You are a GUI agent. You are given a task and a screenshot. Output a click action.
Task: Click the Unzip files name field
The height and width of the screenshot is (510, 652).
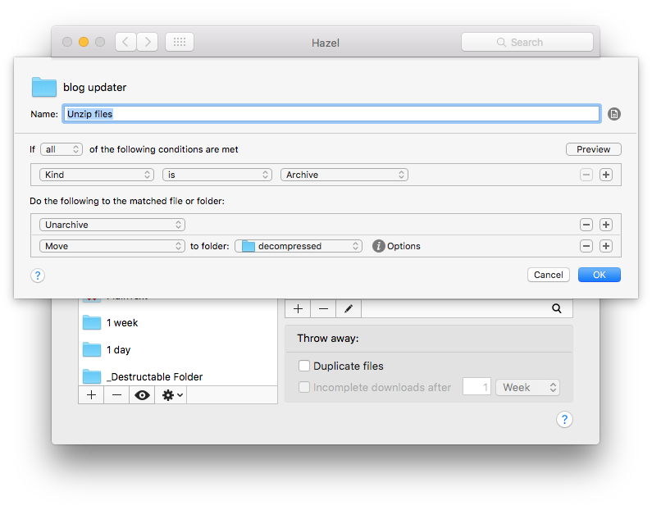(x=331, y=114)
